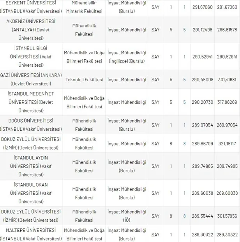This screenshot has width=240, height=242.
Task: Click the blue 1 link in the Doğuş Üniversitesi row
Action: pos(185,125)
